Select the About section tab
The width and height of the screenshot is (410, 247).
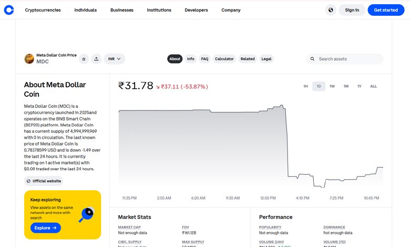click(x=175, y=59)
